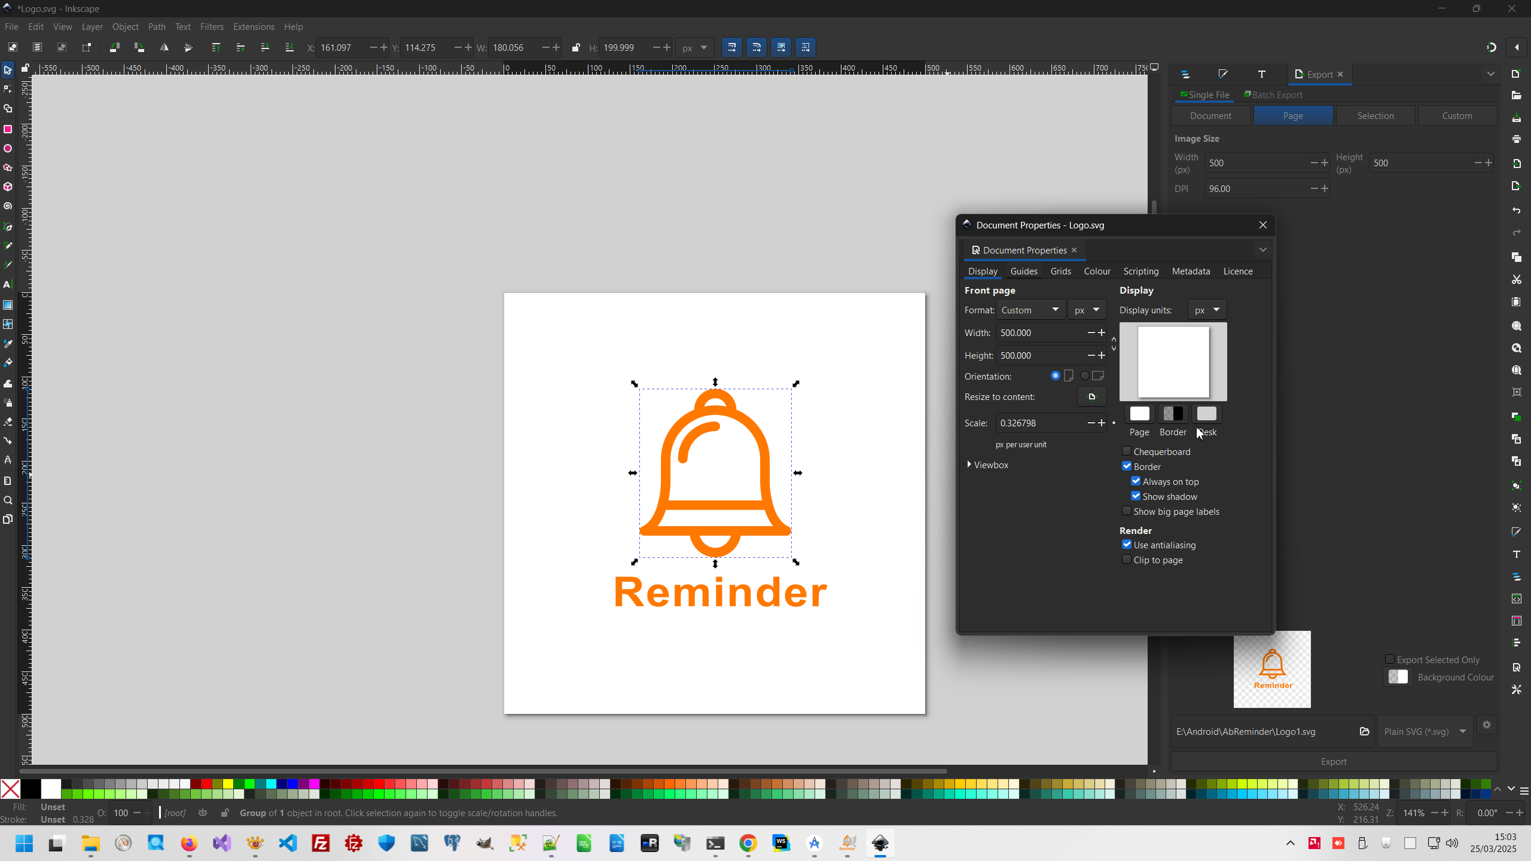The height and width of the screenshot is (861, 1531).
Task: Enable Clip to page checkbox
Action: tap(1127, 560)
